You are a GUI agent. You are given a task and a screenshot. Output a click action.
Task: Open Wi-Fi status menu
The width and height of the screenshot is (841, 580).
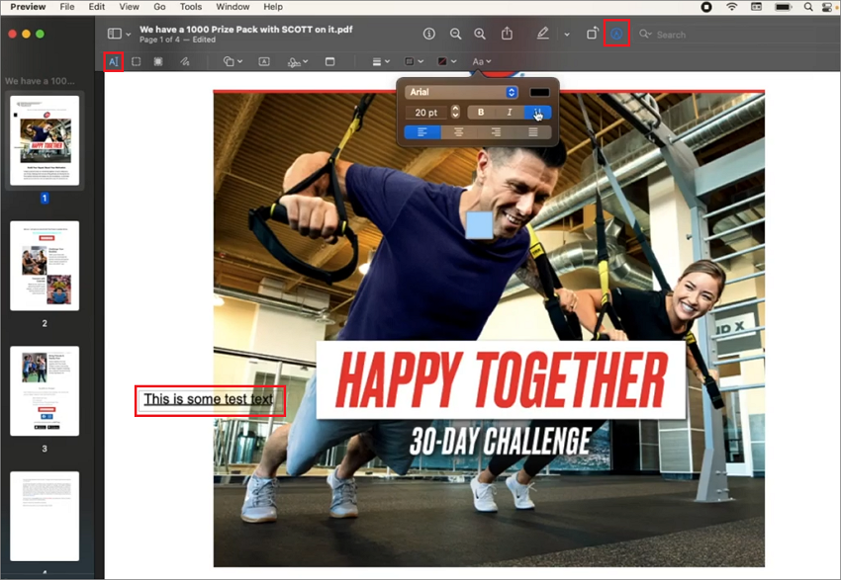click(731, 7)
